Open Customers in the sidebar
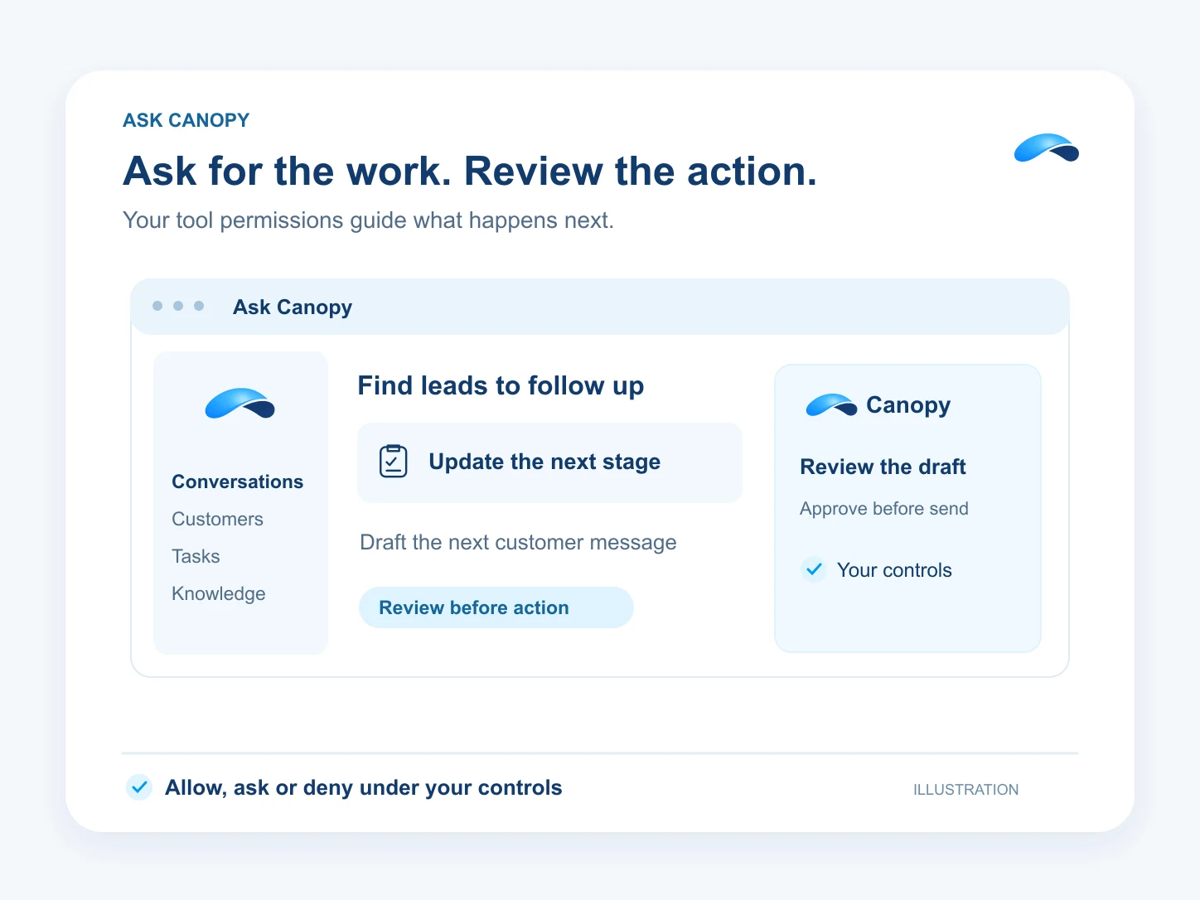Screen dimensions: 1200x900 [218, 519]
